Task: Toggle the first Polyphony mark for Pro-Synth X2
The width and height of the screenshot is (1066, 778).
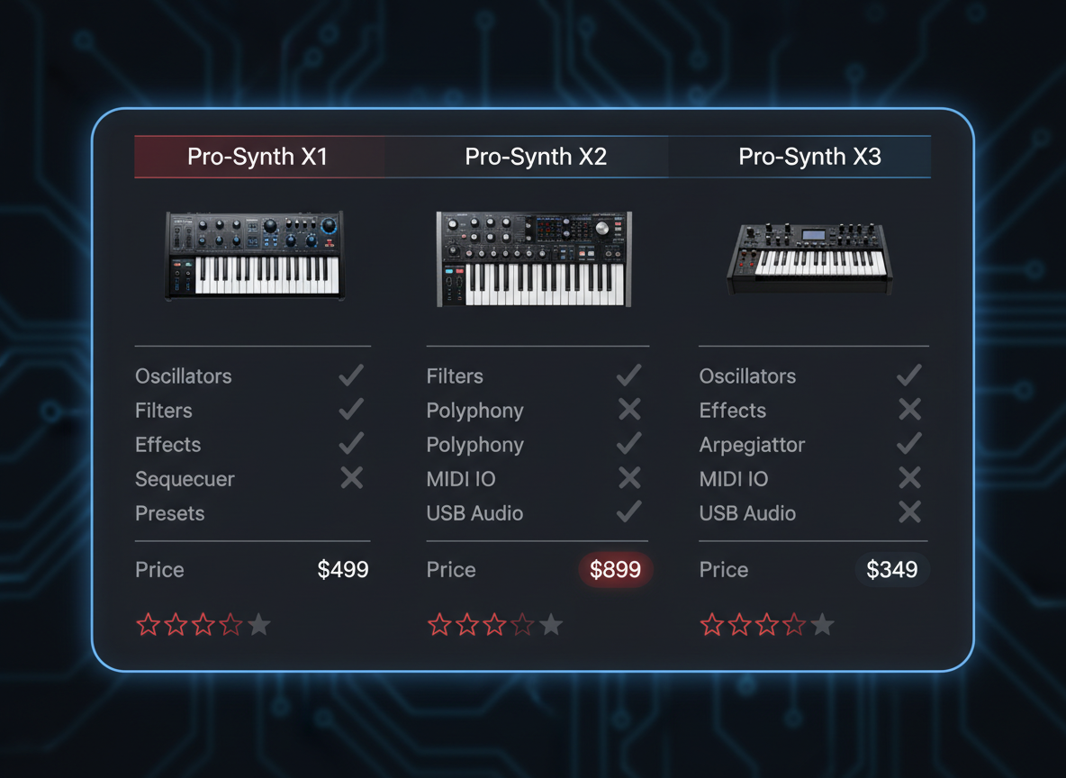Action: click(x=628, y=410)
